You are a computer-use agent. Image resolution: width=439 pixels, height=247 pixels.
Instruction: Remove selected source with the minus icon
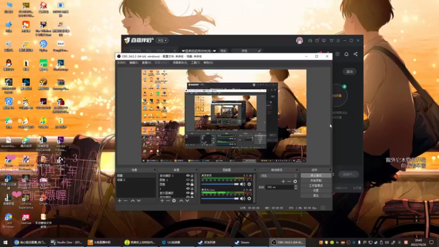pos(168,200)
